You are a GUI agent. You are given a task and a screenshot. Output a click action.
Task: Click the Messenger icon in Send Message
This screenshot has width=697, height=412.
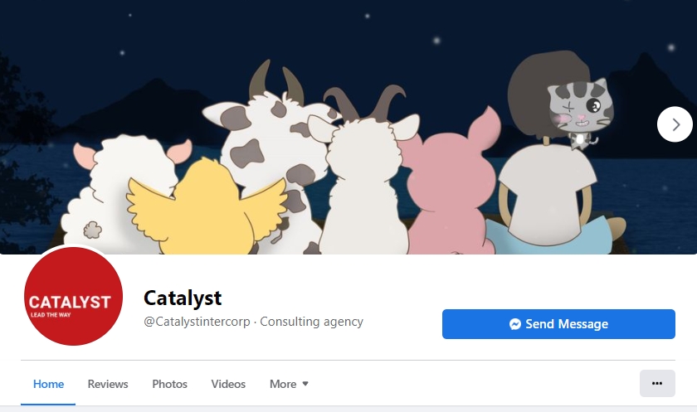515,324
